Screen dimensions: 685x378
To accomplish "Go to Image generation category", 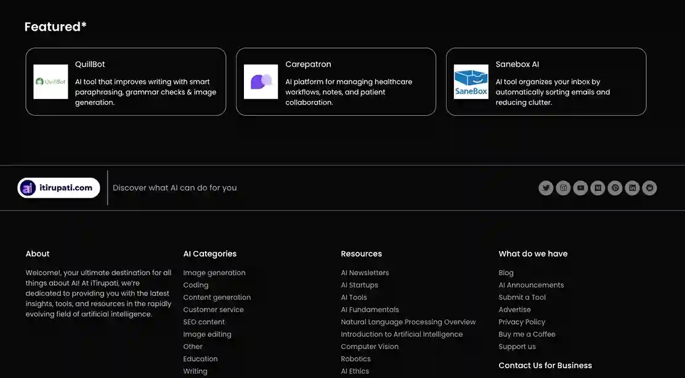I will [214, 273].
